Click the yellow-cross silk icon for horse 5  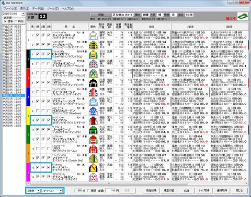93,73
